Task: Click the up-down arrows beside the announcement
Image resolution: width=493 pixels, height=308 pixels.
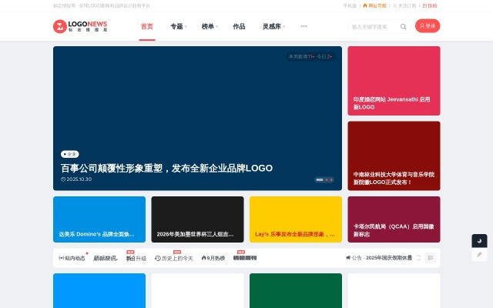Action: click(419, 258)
